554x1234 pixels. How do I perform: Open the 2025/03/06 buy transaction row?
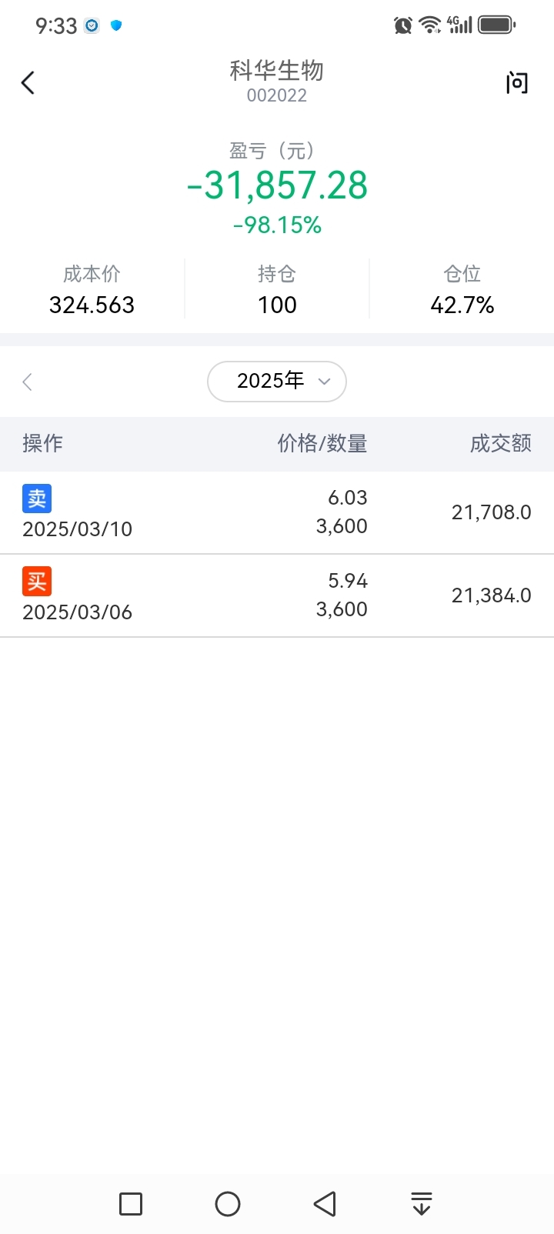click(277, 595)
